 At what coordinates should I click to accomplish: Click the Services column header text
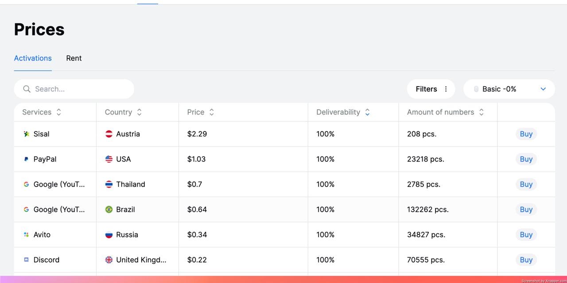pyautogui.click(x=37, y=112)
